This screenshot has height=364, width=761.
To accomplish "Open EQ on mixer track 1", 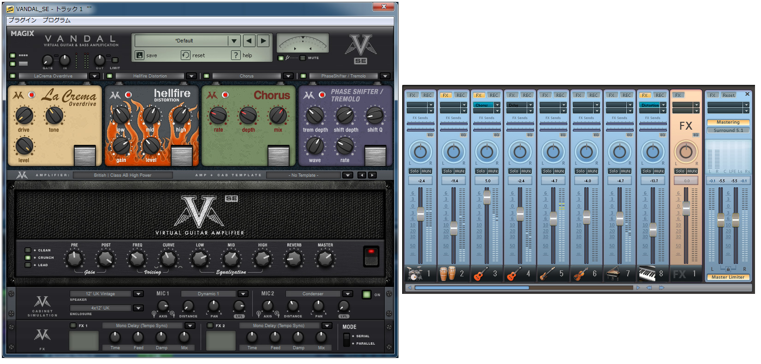I will point(430,135).
